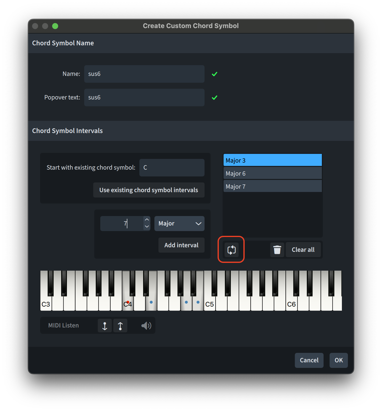Click the up-arrow MIDI note icon

pyautogui.click(x=120, y=326)
